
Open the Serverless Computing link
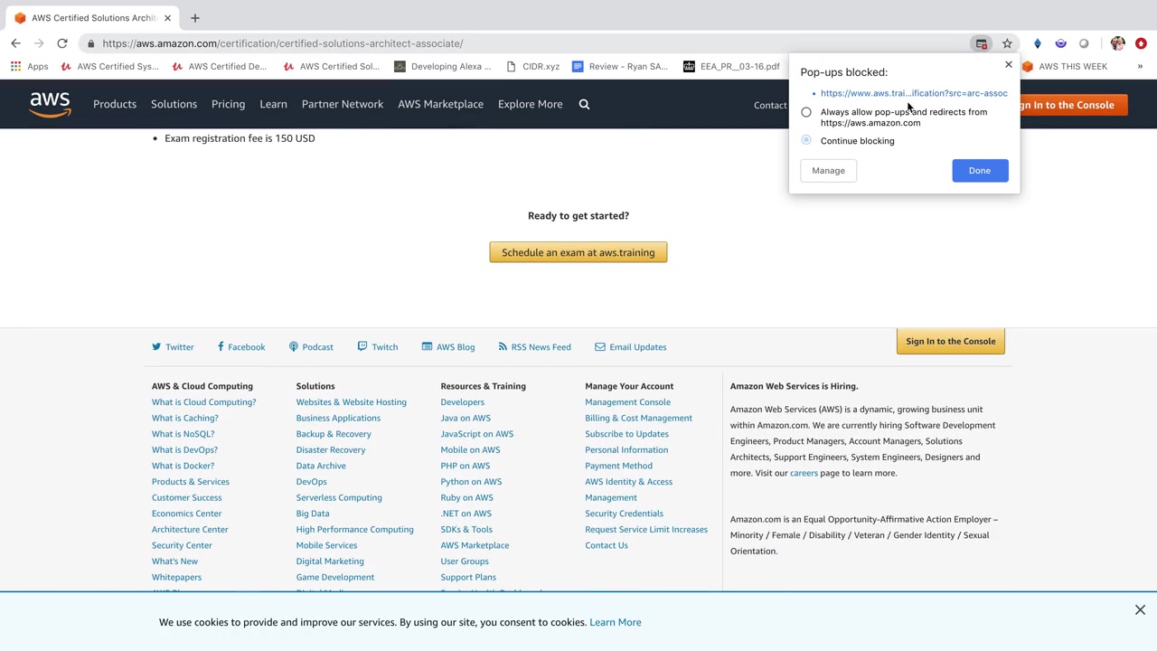[339, 497]
